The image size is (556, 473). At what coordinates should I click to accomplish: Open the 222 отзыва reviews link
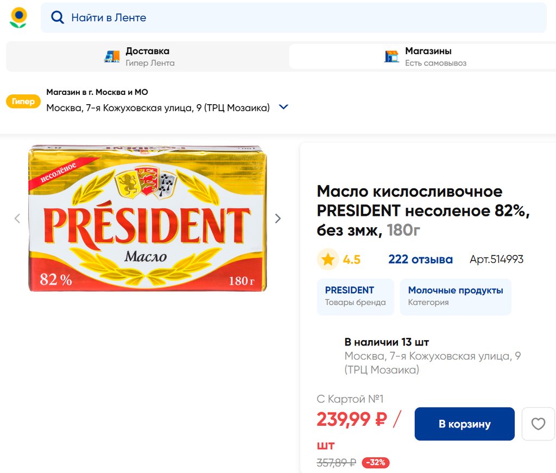(420, 260)
